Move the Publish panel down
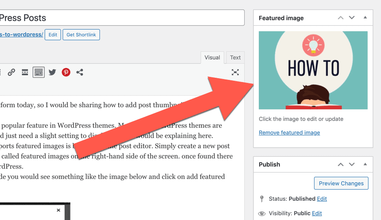The width and height of the screenshot is (381, 220). click(x=351, y=164)
